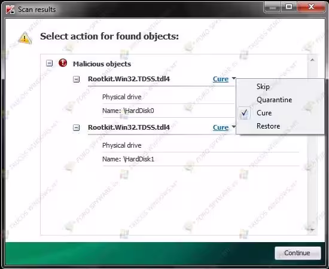Choose Skip from the action menu

[280, 87]
